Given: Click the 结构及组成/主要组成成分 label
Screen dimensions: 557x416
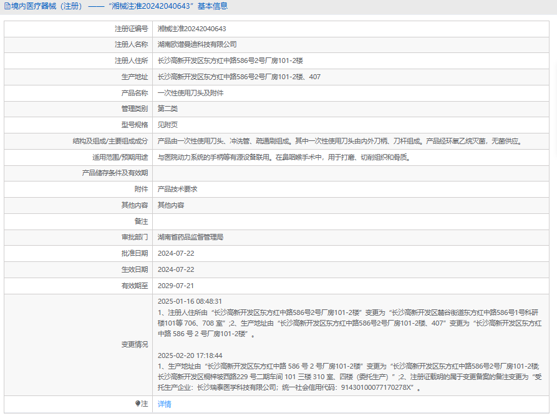Looking at the screenshot, I should 110,142.
